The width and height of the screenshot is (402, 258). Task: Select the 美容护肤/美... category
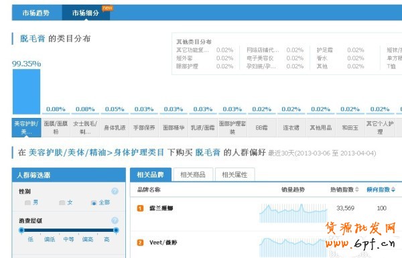point(26,127)
